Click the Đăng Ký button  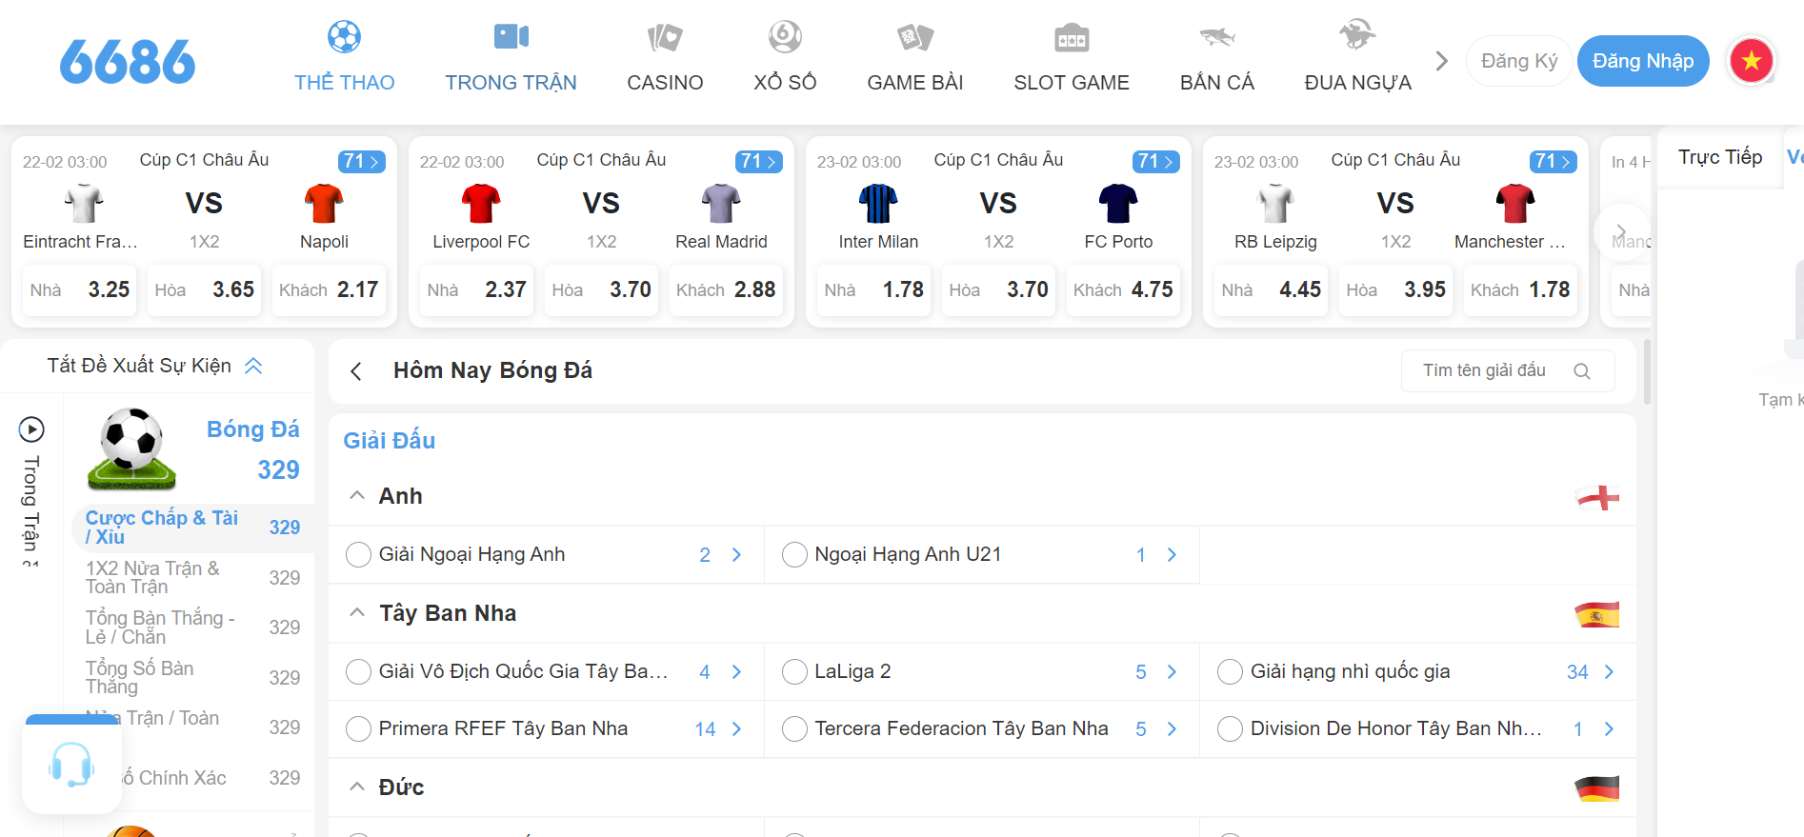pos(1519,61)
